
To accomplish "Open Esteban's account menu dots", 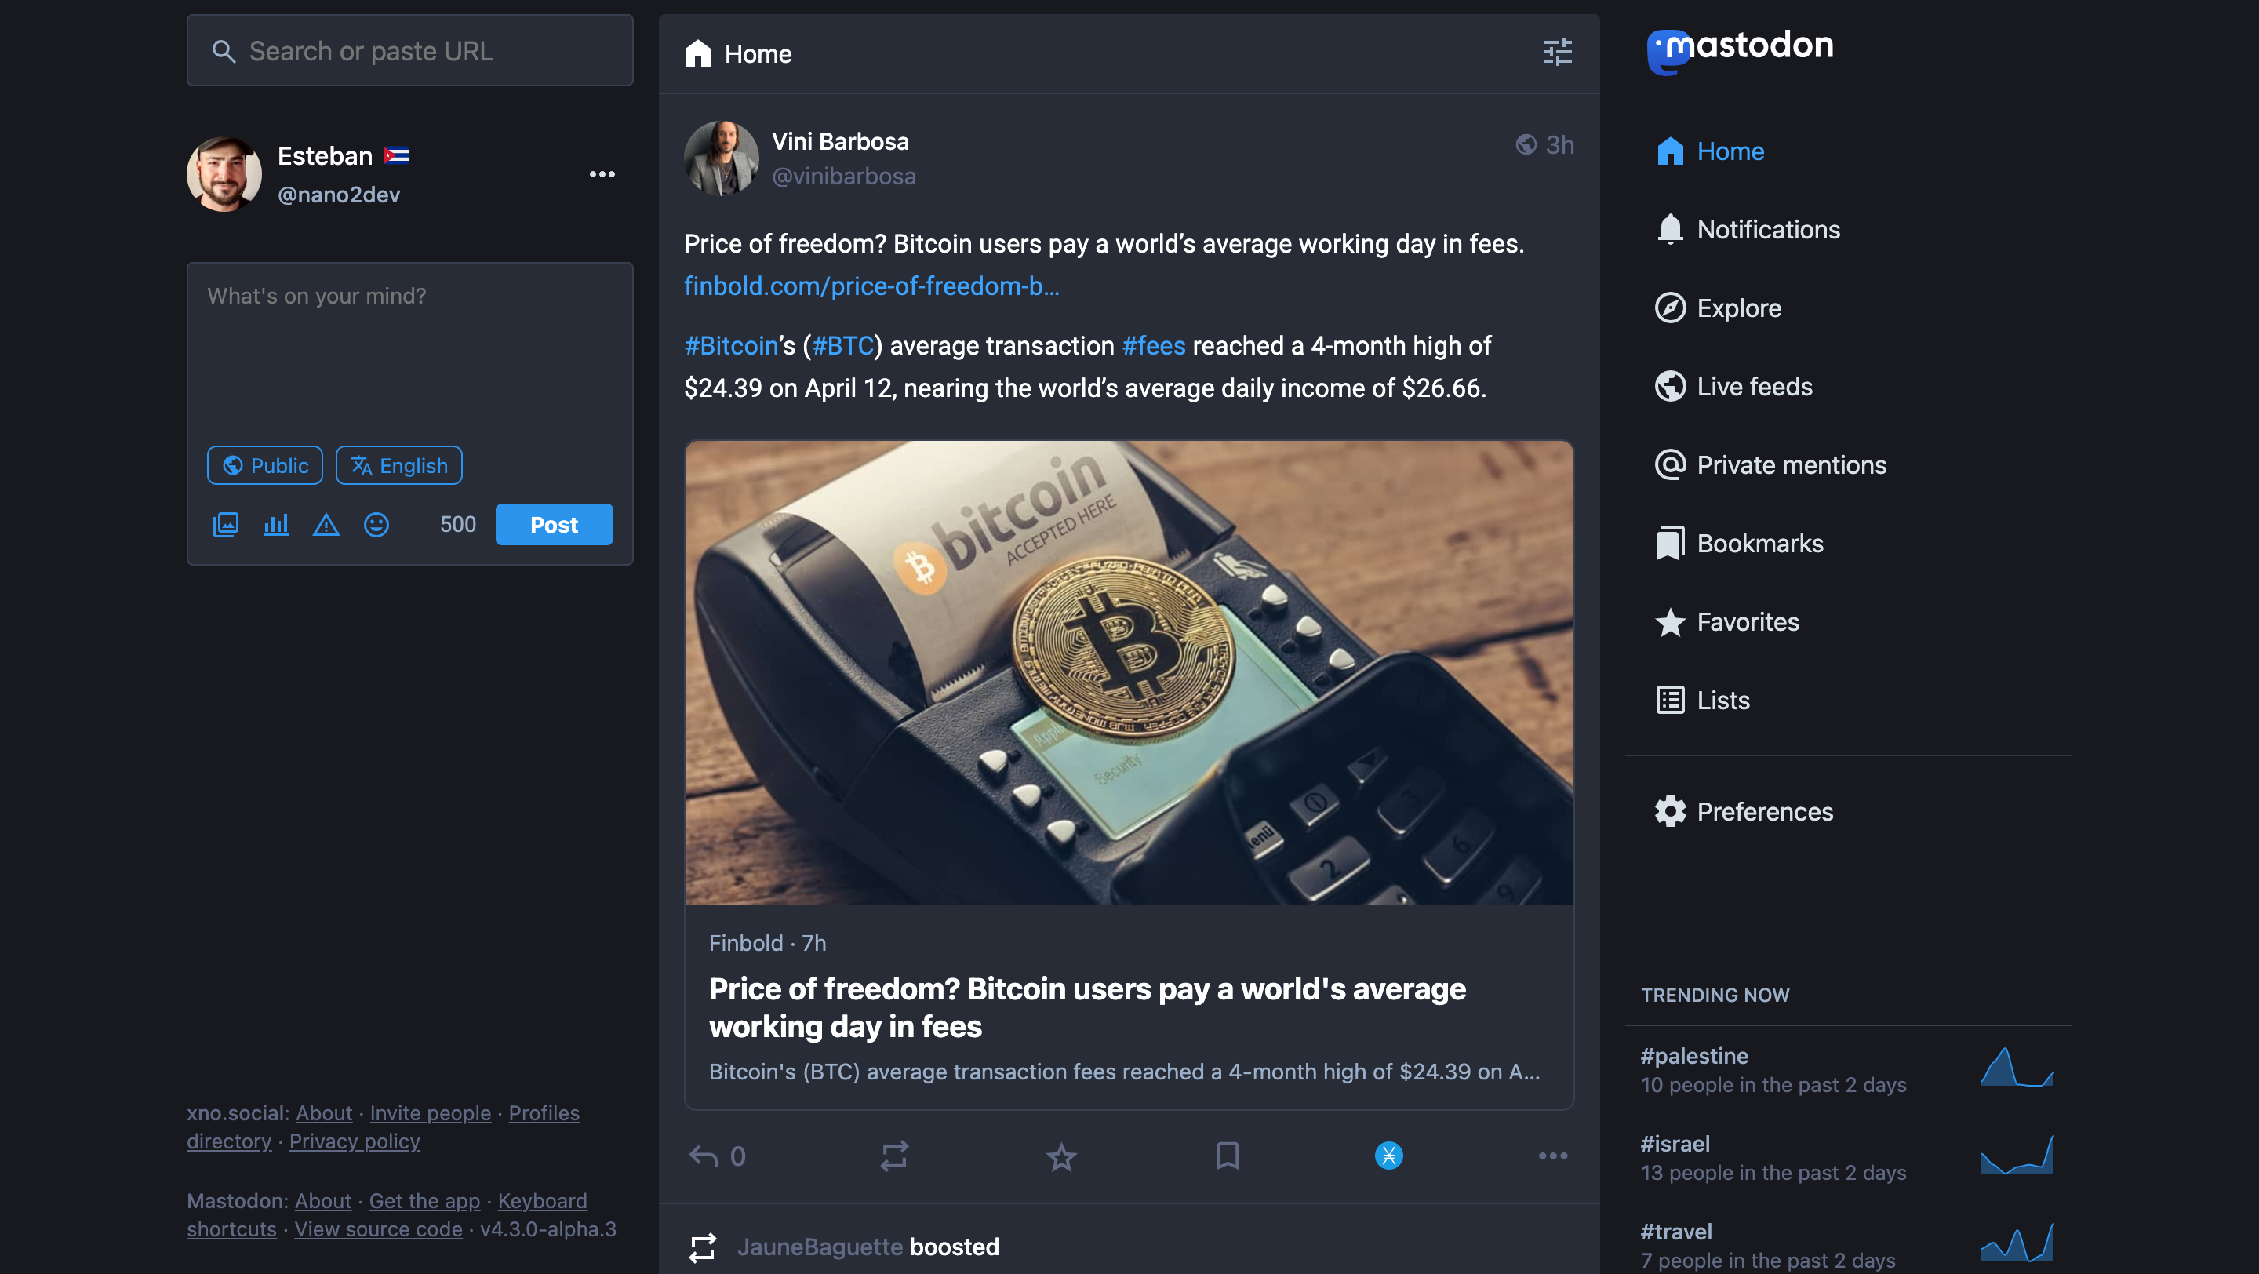I will [602, 173].
